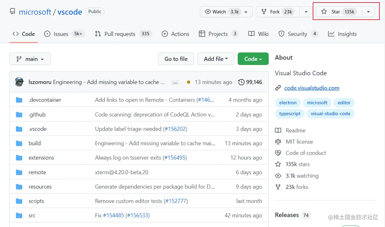Click the orange commit status dot

(188, 82)
